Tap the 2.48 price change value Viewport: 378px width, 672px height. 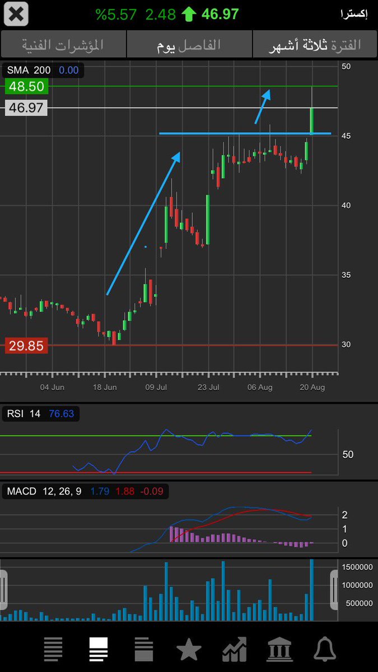(x=161, y=14)
